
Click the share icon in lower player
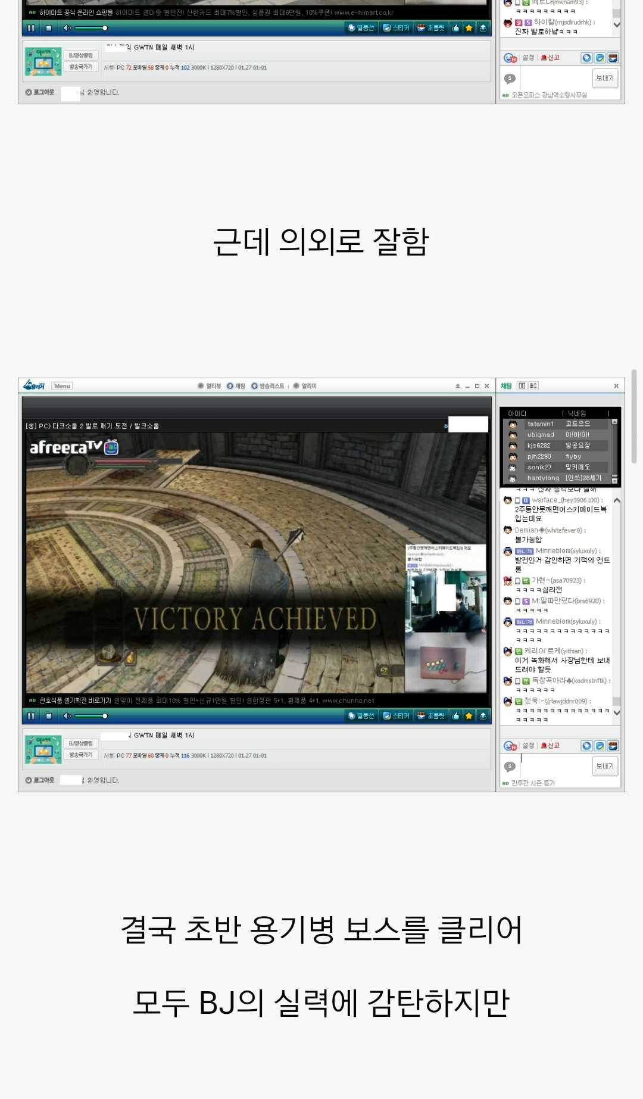click(x=483, y=716)
